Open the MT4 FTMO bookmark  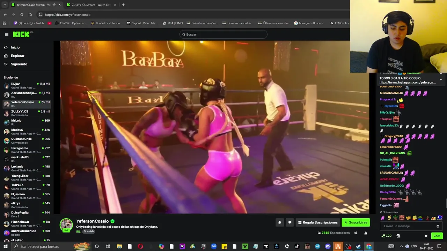[173, 23]
